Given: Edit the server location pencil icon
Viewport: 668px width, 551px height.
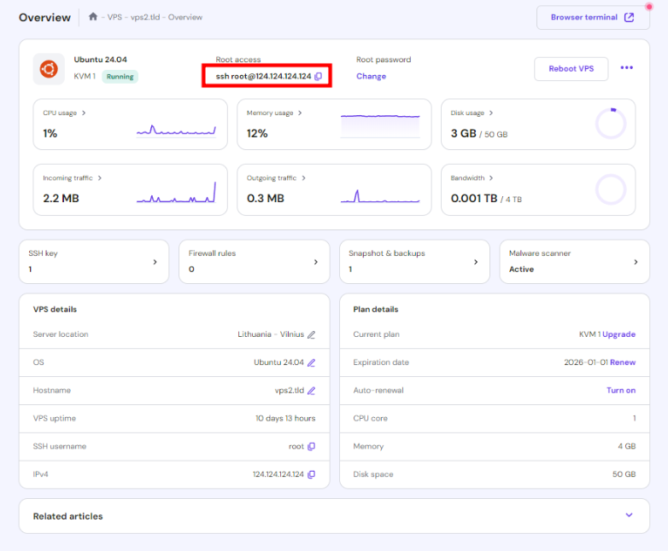Looking at the screenshot, I should click(311, 334).
